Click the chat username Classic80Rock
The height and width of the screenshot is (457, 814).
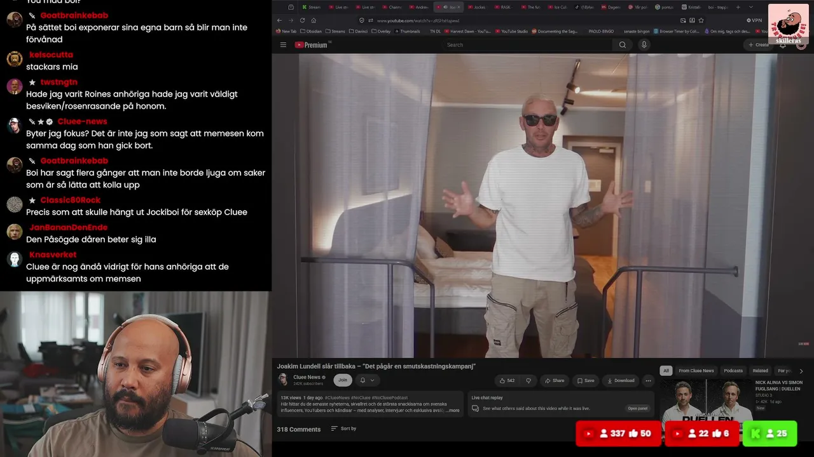point(70,201)
